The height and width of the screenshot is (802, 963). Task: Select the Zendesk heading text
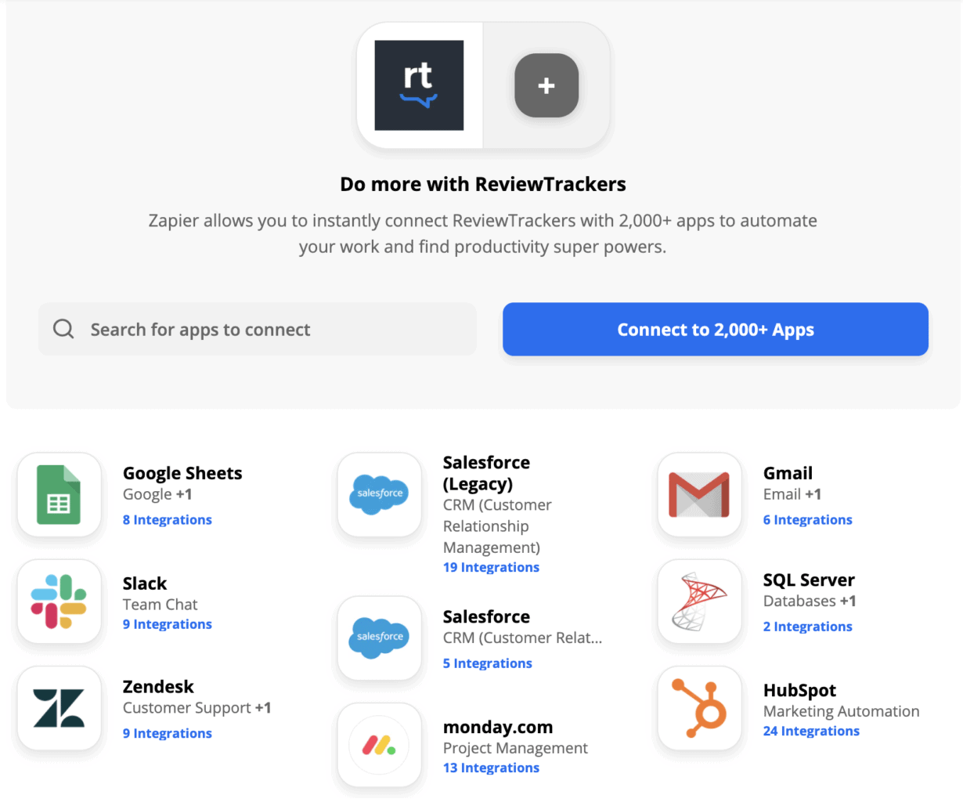point(158,686)
